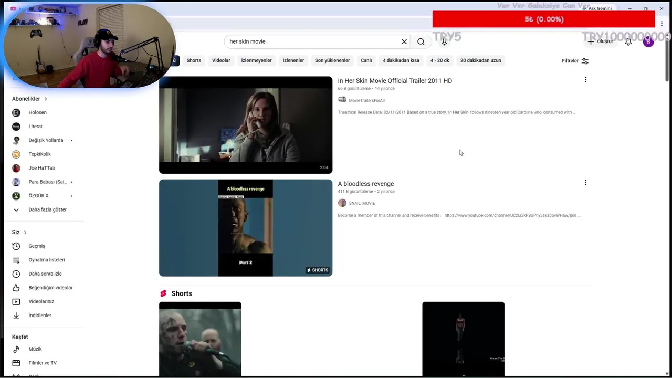Click SNAIL_MOVIE channel avatar

pos(342,203)
